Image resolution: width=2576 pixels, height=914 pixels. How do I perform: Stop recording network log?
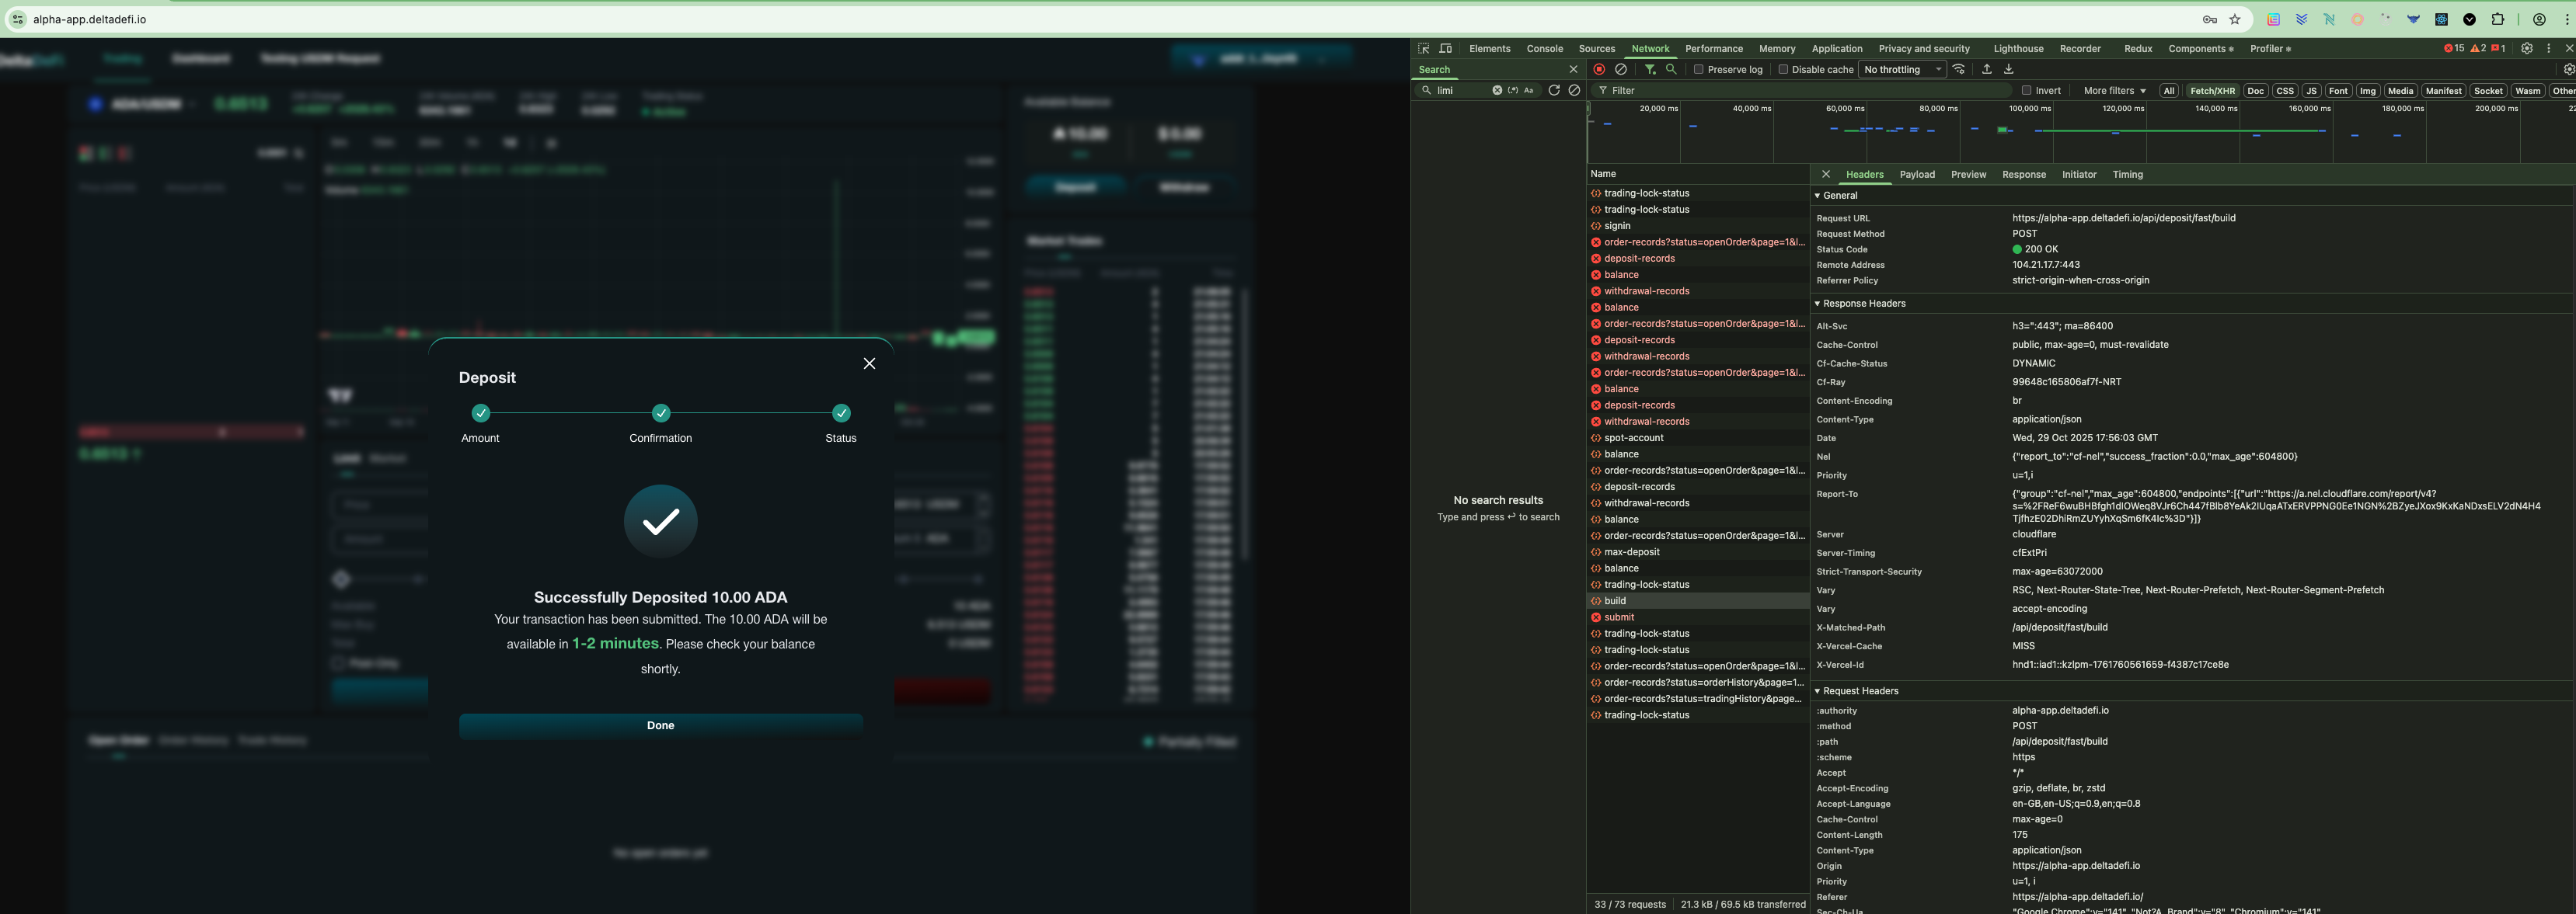tap(1599, 69)
